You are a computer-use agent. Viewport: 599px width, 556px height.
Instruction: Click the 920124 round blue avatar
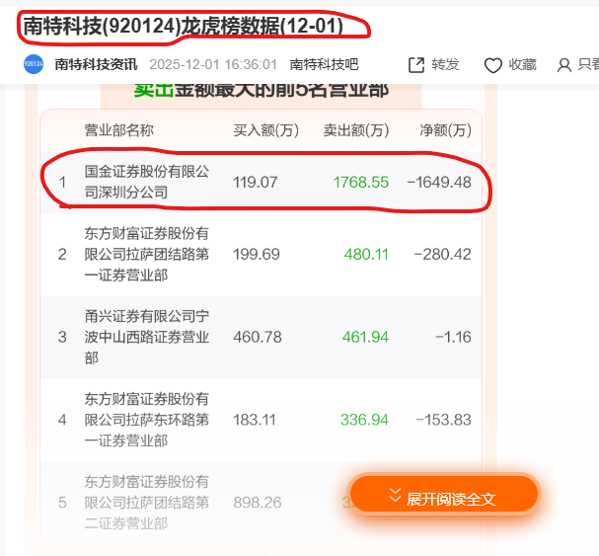coord(34,64)
